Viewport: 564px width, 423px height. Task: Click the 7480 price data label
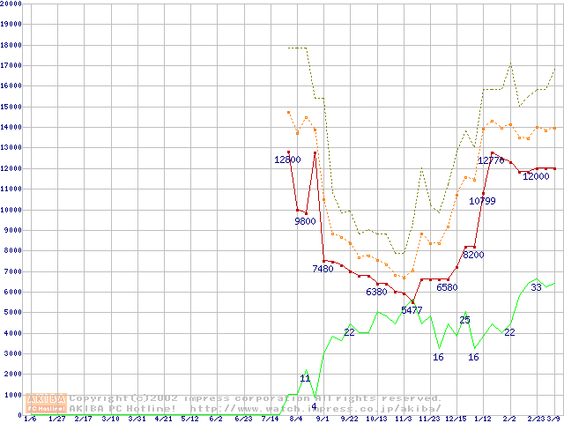323,269
